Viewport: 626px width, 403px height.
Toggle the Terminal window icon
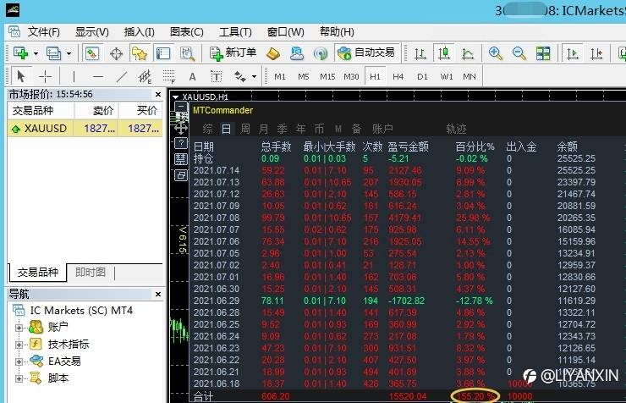[163, 53]
